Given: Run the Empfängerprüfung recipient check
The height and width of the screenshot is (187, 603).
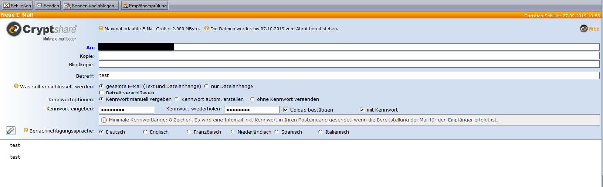Looking at the screenshot, I should [x=145, y=6].
